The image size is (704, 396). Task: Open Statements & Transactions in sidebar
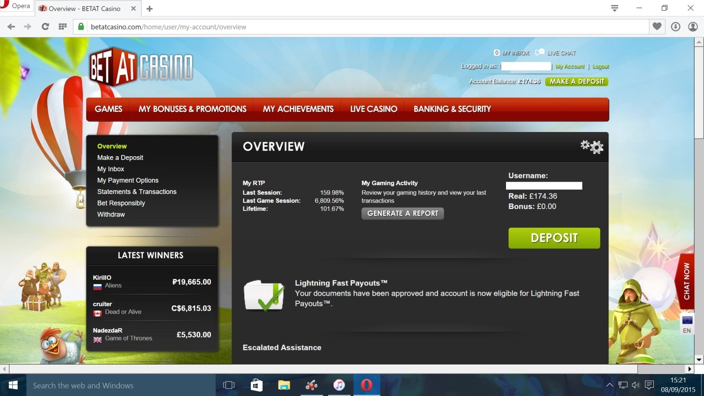[x=137, y=192]
